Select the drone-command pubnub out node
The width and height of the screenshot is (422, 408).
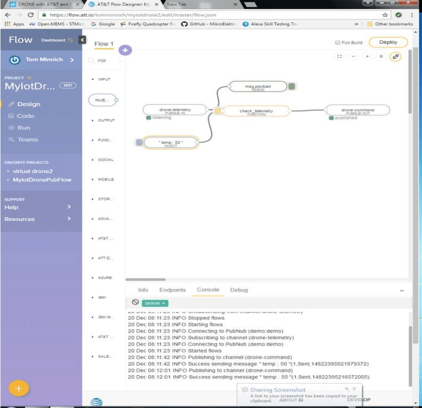pos(358,110)
